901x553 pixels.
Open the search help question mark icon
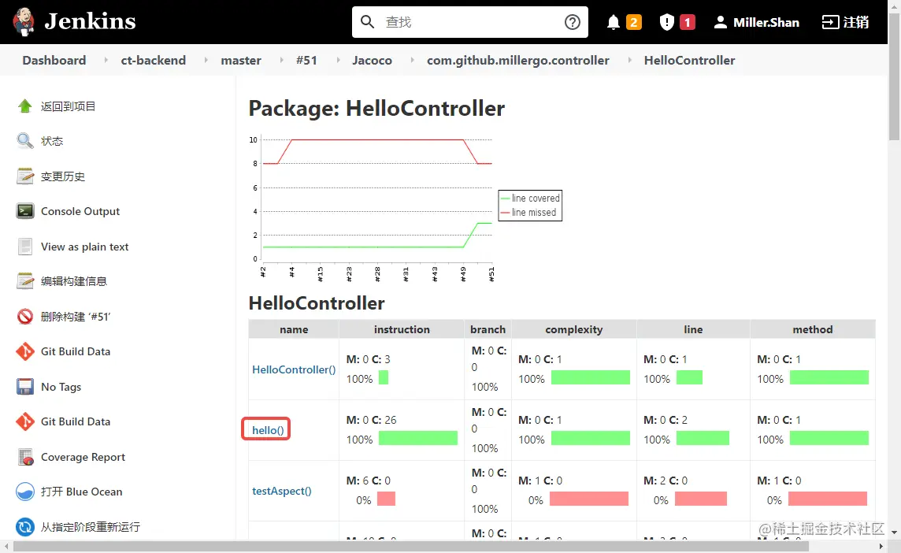click(x=573, y=22)
